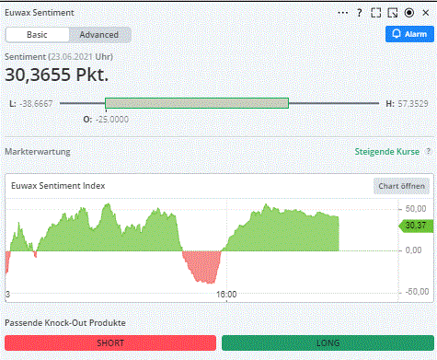The width and height of the screenshot is (437, 360).
Task: Click the 18:00 time axis label
Action: tap(226, 295)
